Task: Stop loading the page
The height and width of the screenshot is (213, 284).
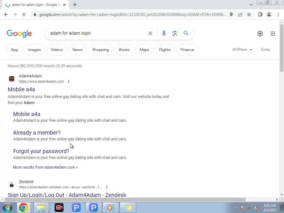Action: click(x=24, y=14)
